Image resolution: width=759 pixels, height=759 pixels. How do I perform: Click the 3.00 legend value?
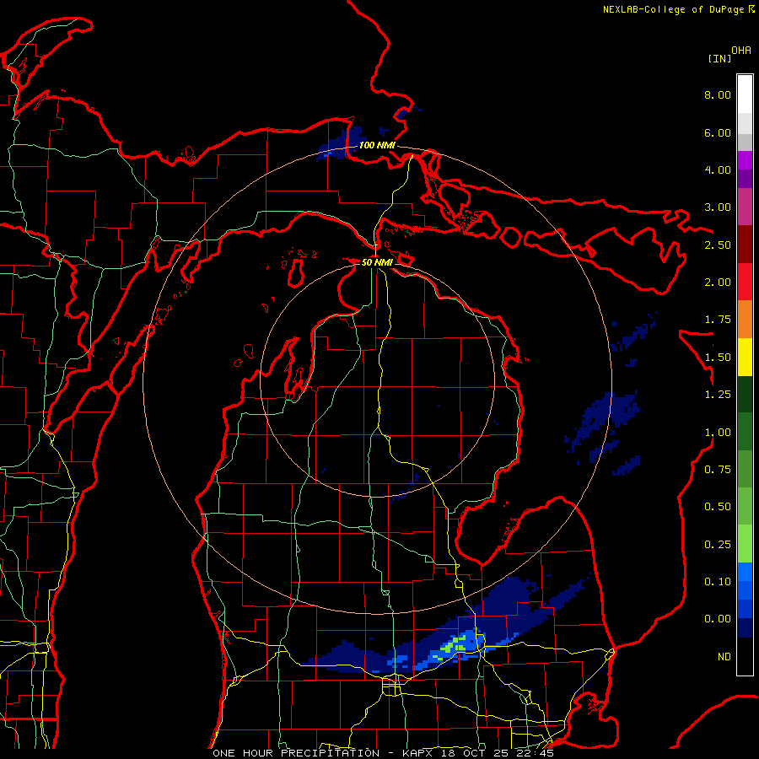click(x=718, y=207)
